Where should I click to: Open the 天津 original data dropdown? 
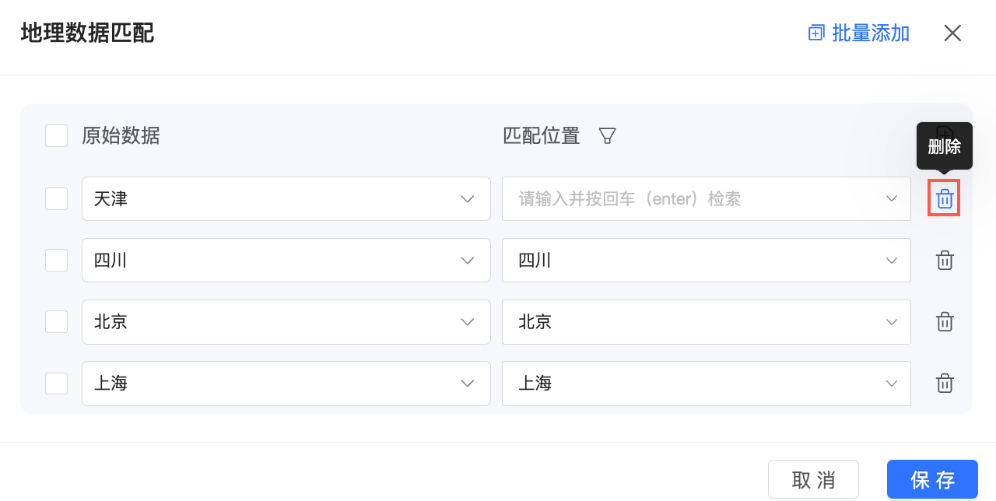pyautogui.click(x=286, y=198)
